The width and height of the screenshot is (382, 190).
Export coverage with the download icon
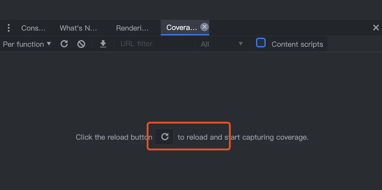(103, 44)
